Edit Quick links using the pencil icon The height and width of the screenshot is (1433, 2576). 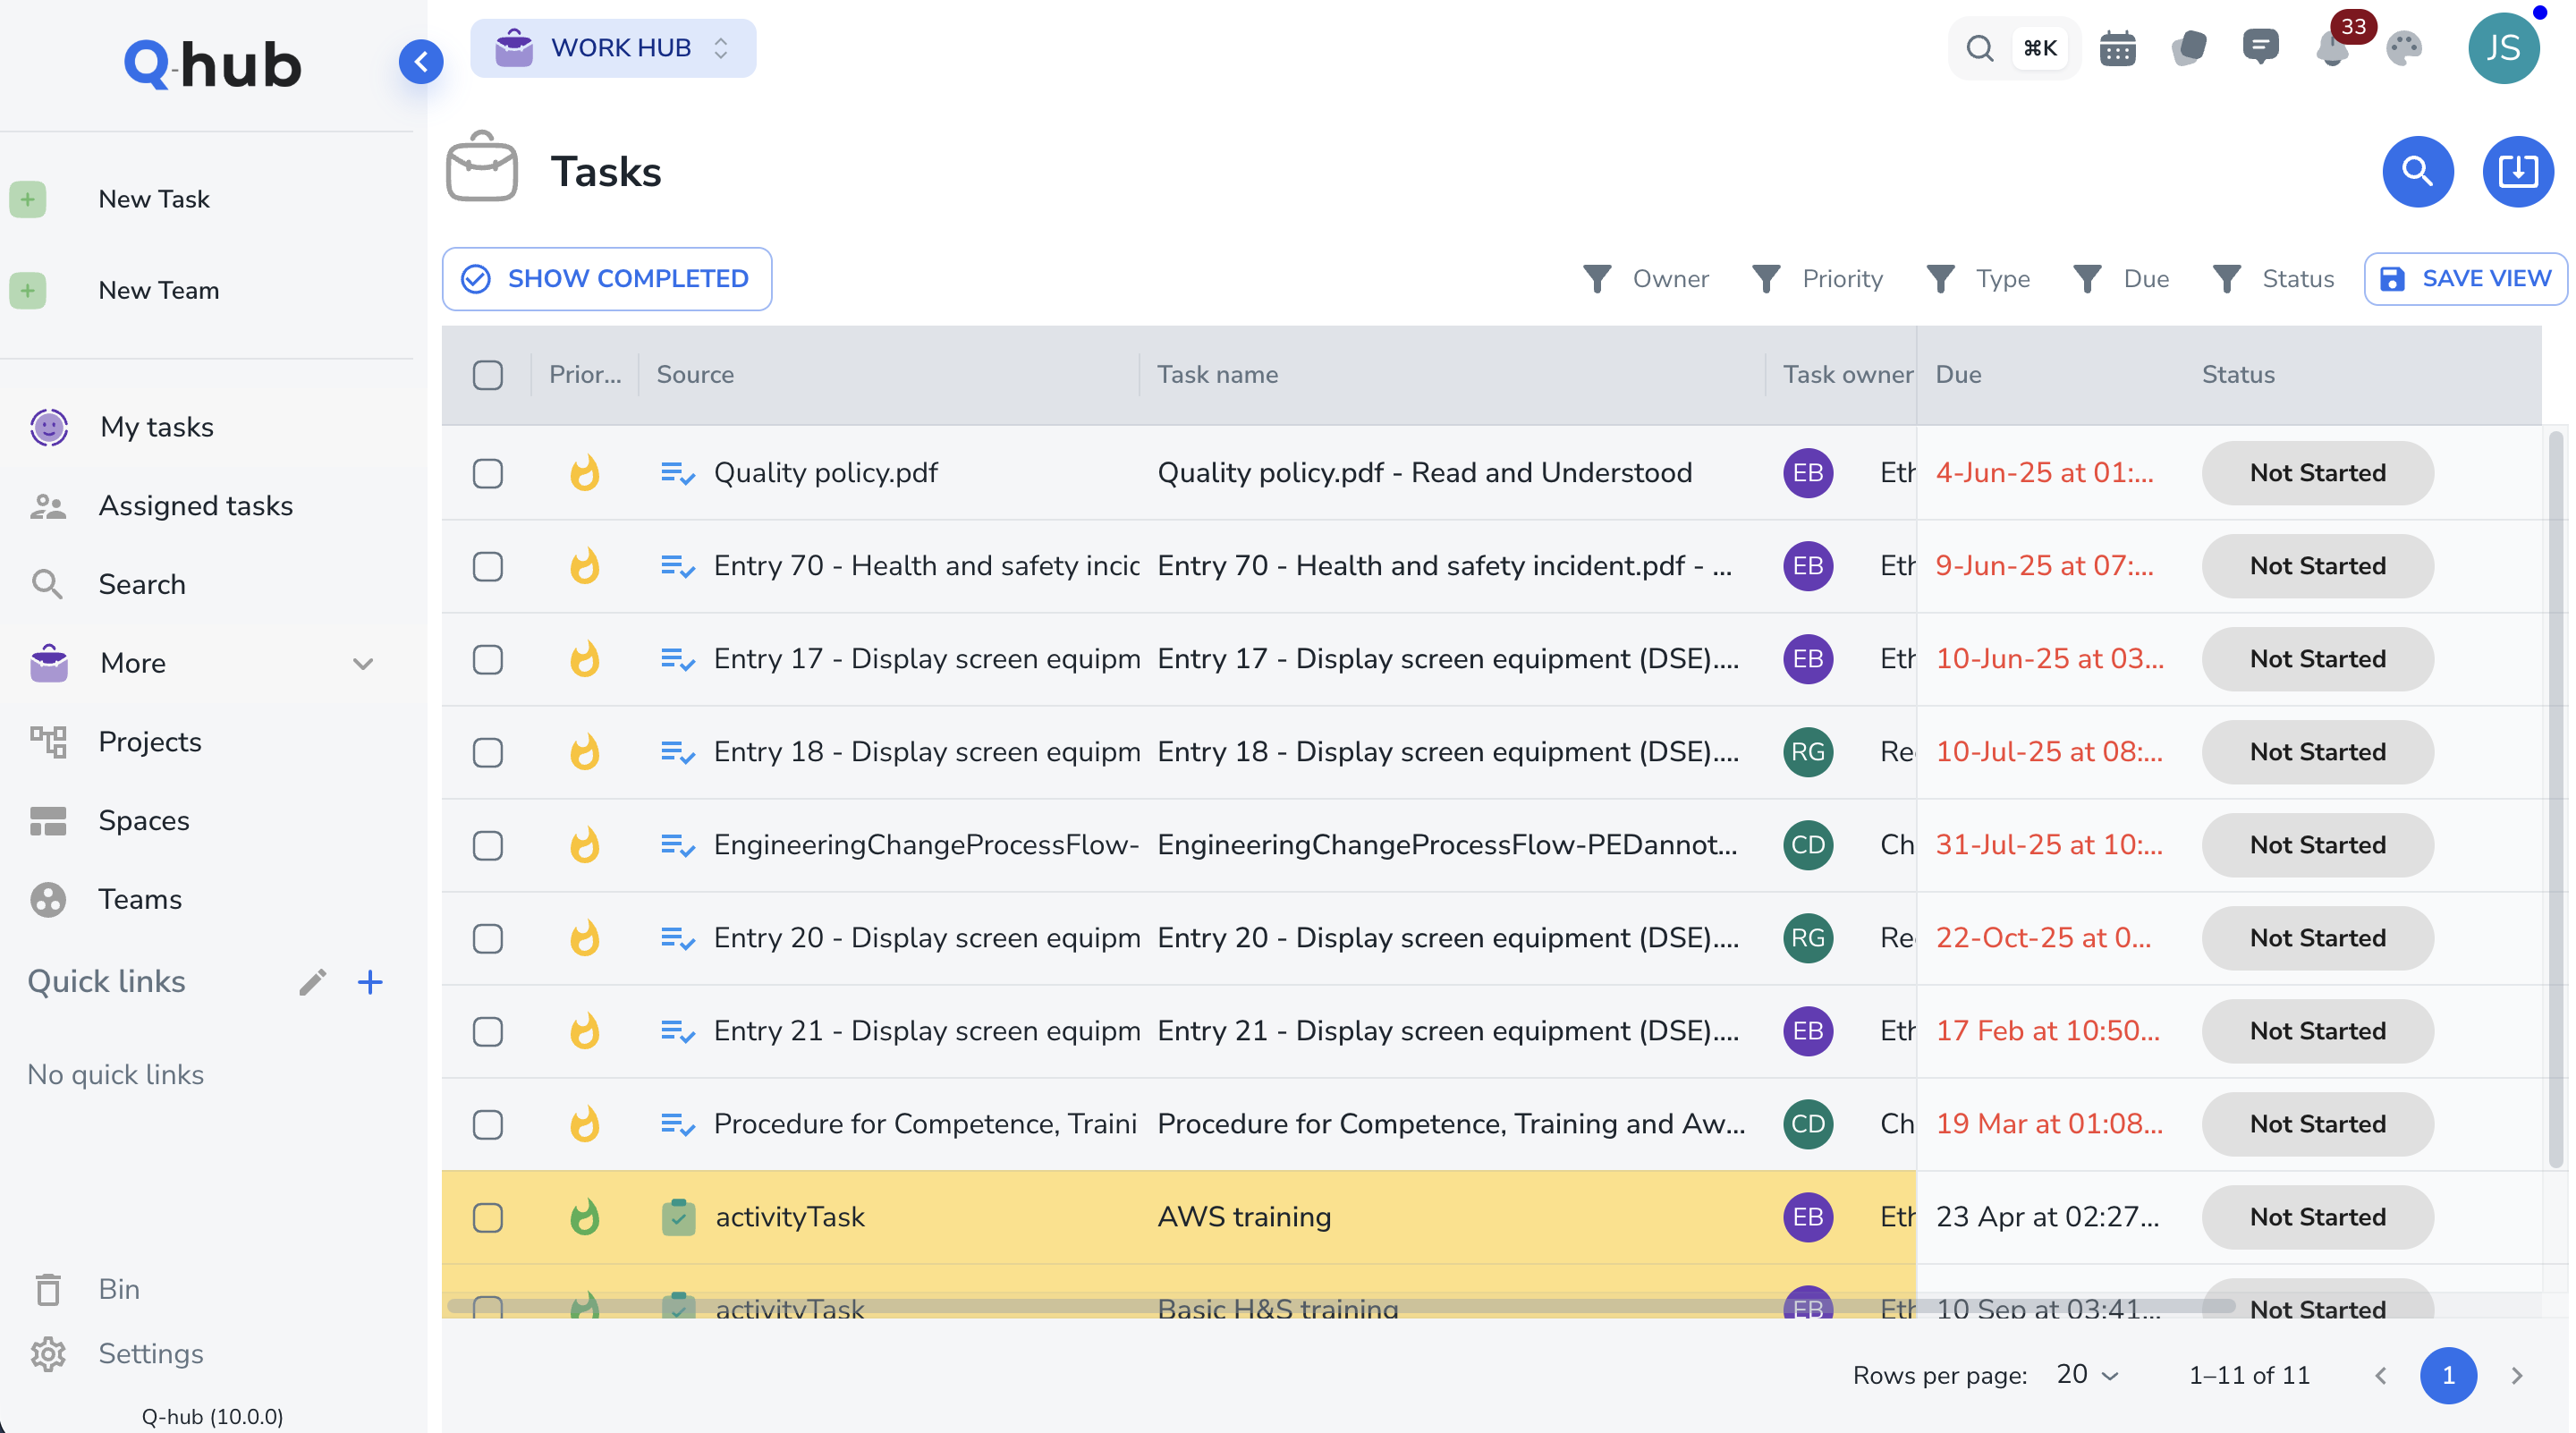[x=313, y=982]
